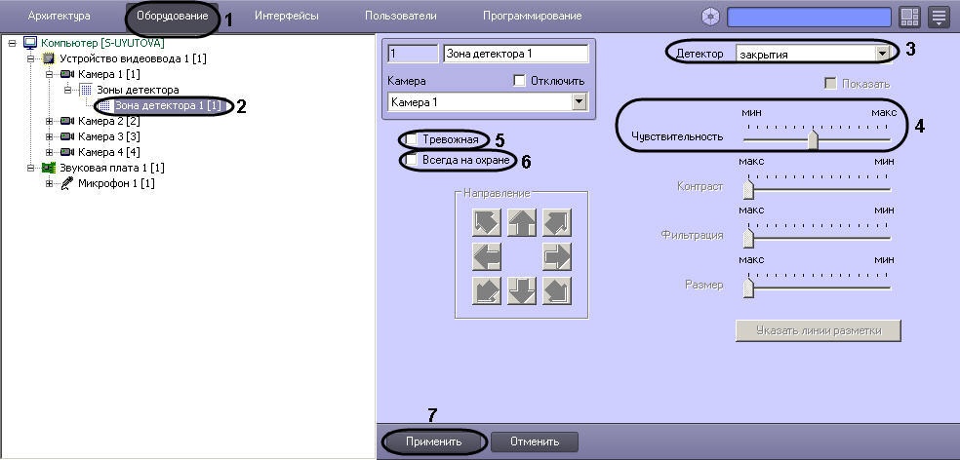
Task: Click the down direction arrow icon
Action: tap(522, 290)
